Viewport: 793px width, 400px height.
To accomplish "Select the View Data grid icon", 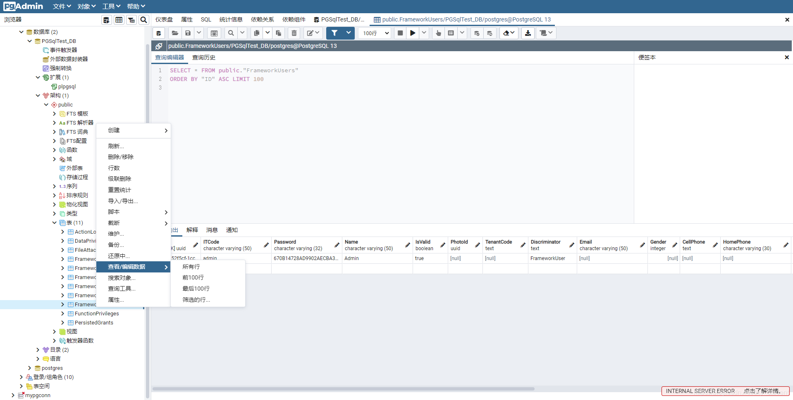I will tap(119, 19).
